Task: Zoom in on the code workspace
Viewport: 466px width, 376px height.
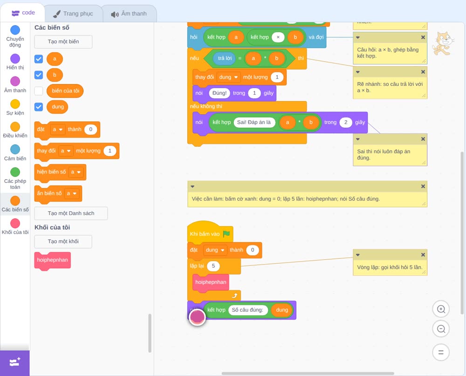Action: point(441,309)
